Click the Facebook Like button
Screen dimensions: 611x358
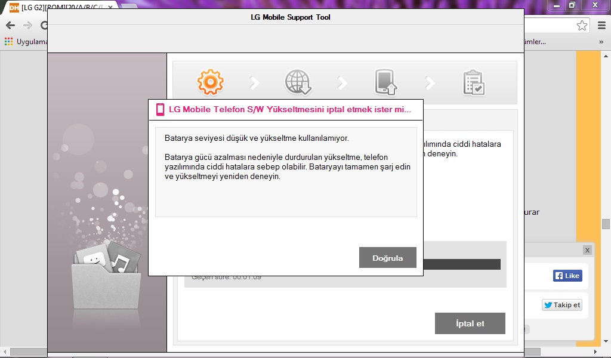pos(568,276)
